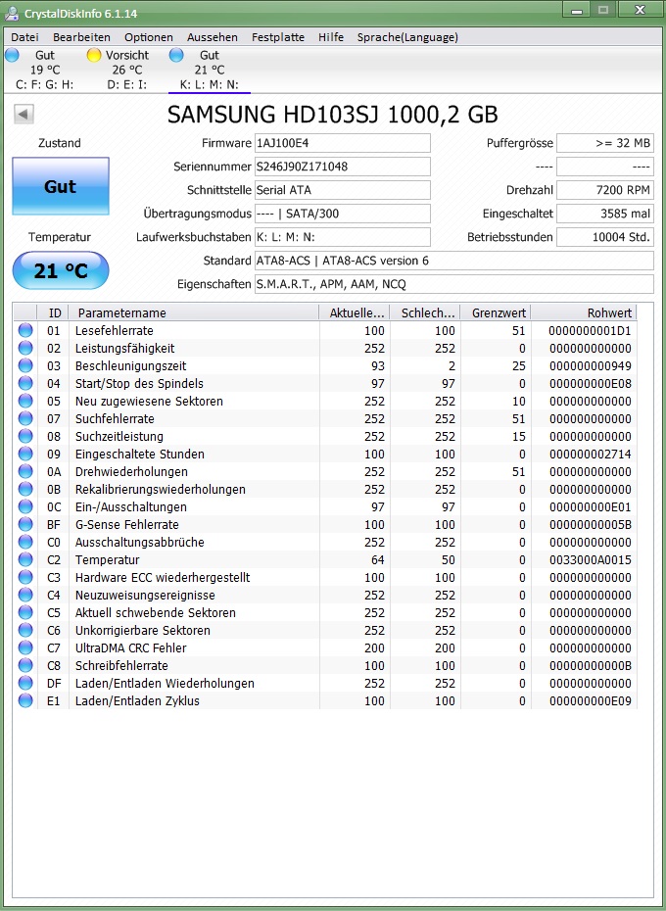Click status orb of Ausschaltungsabbrüche row
Viewport: 666px width, 911px height.
click(x=25, y=542)
